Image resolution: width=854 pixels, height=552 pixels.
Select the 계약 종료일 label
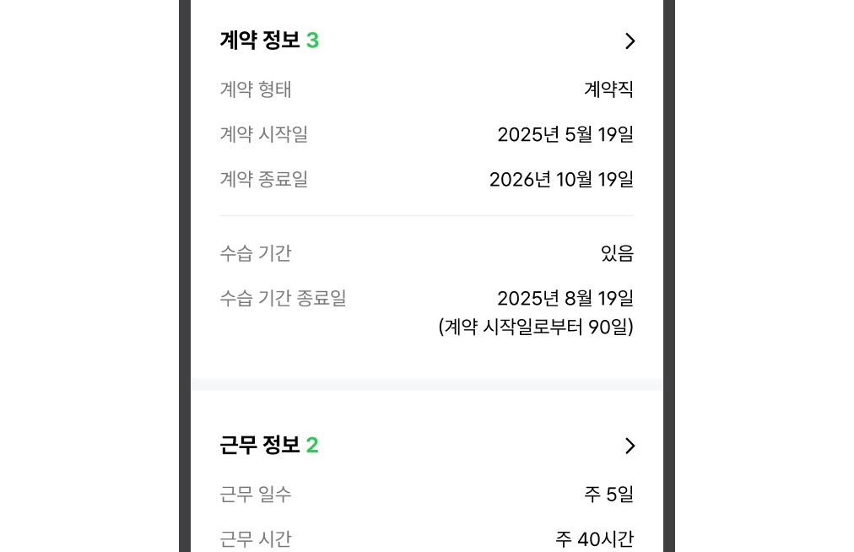(x=264, y=179)
